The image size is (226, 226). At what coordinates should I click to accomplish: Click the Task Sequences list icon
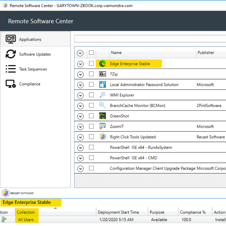[x=11, y=69]
